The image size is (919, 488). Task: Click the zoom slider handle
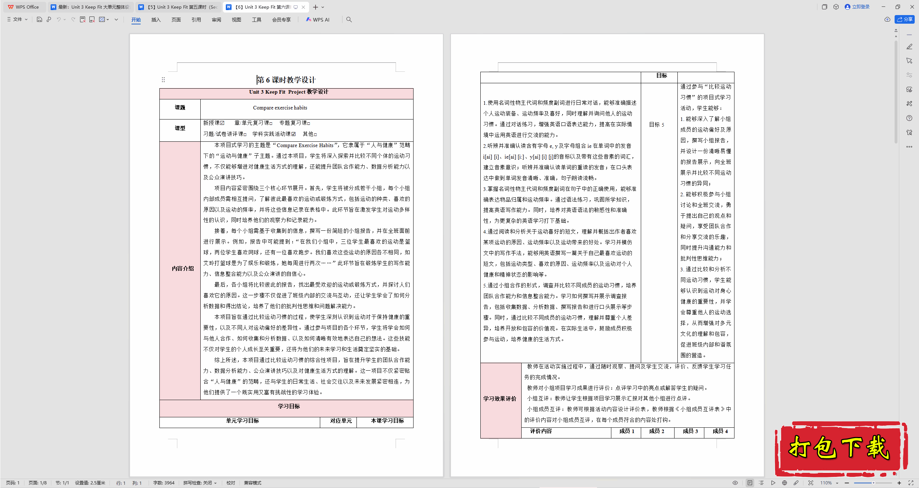pos(873,483)
